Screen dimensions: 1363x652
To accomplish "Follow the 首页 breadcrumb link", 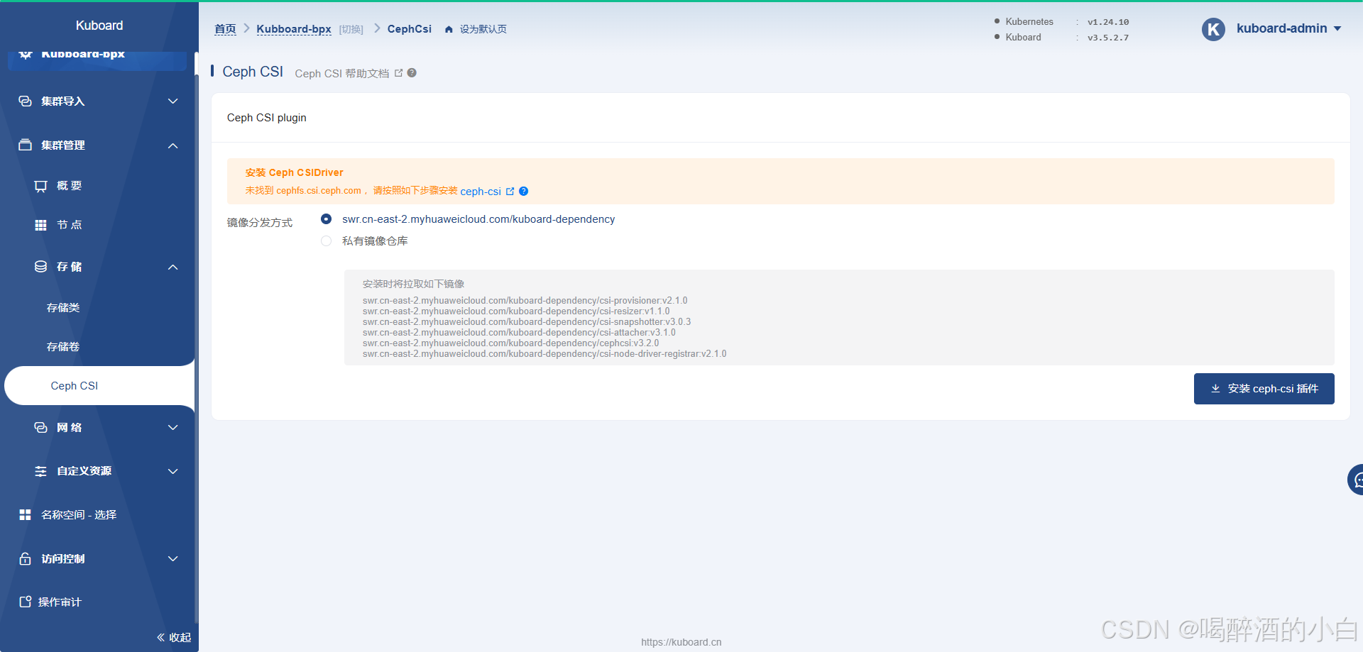I will 225,29.
